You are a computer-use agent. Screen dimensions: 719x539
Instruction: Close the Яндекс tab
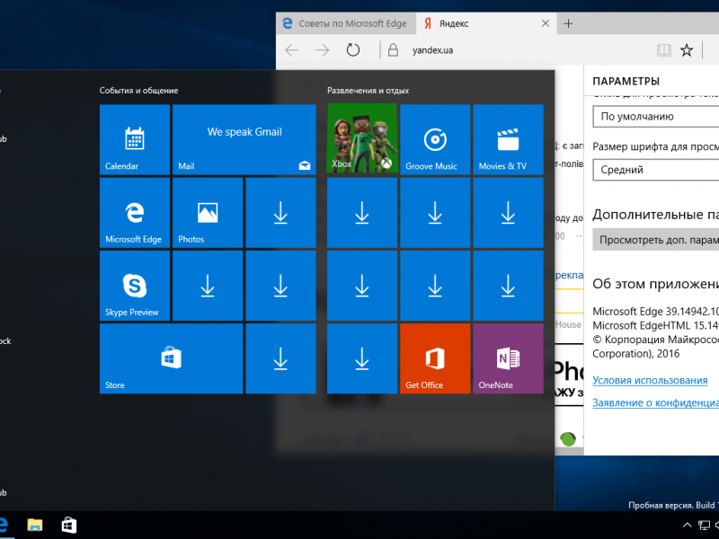point(546,23)
